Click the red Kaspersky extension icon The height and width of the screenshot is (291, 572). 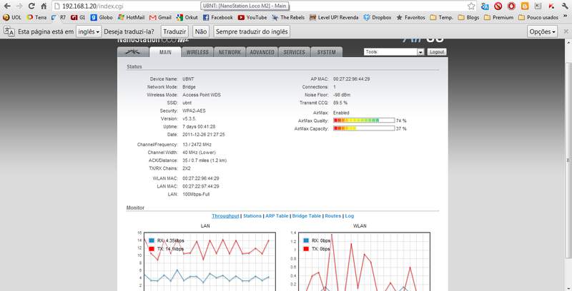[x=551, y=6]
